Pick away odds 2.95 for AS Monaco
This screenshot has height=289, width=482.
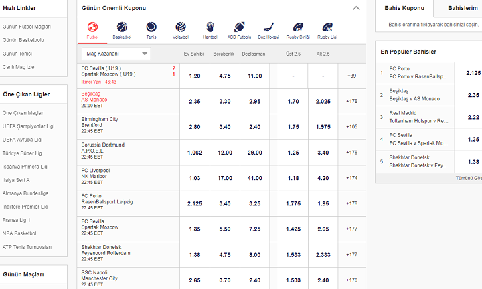pos(255,101)
